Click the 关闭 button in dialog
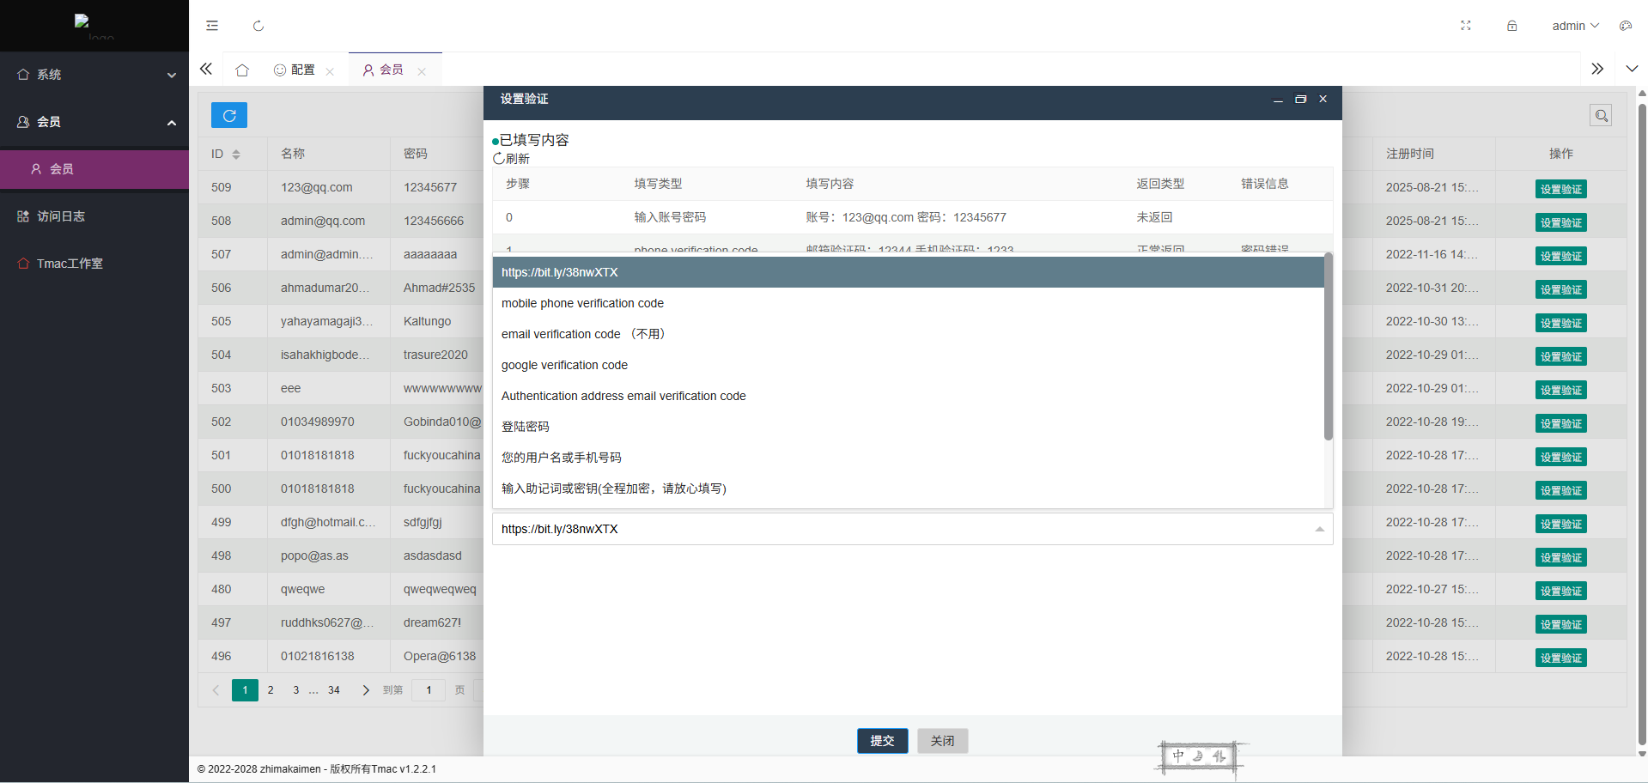1648x783 pixels. click(942, 740)
